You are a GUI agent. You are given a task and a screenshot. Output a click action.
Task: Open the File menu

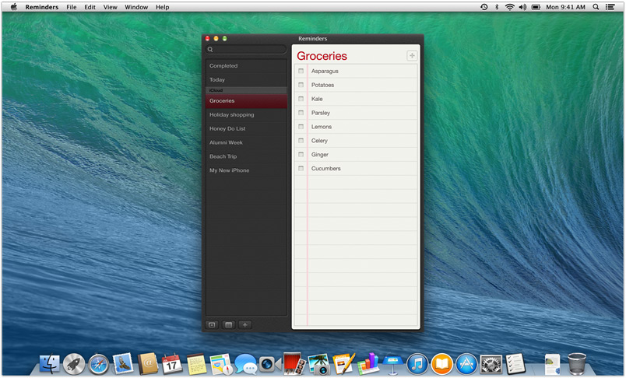coord(72,7)
